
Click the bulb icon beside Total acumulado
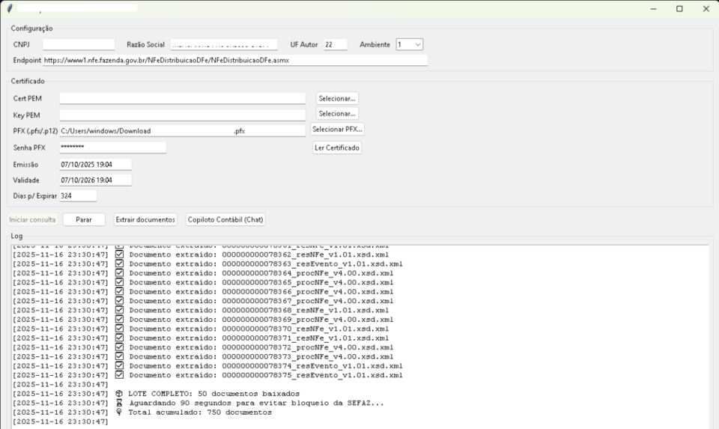point(119,412)
